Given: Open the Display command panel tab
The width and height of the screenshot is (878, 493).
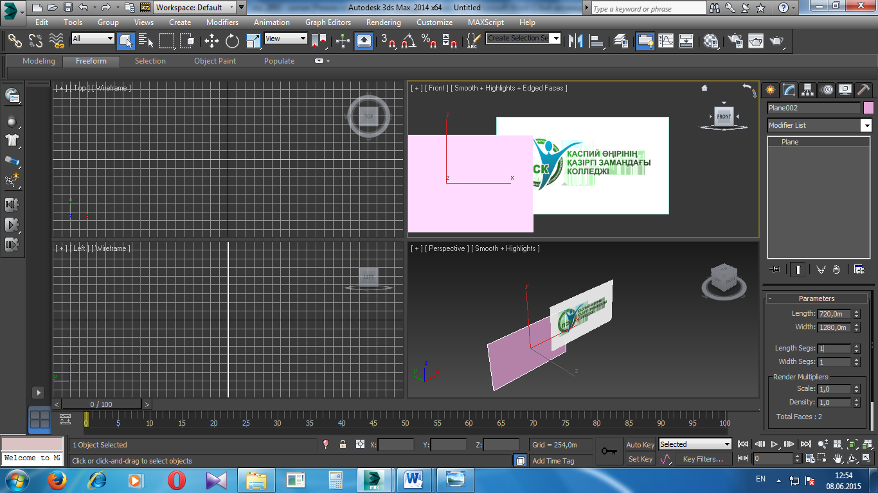Looking at the screenshot, I should (x=845, y=90).
